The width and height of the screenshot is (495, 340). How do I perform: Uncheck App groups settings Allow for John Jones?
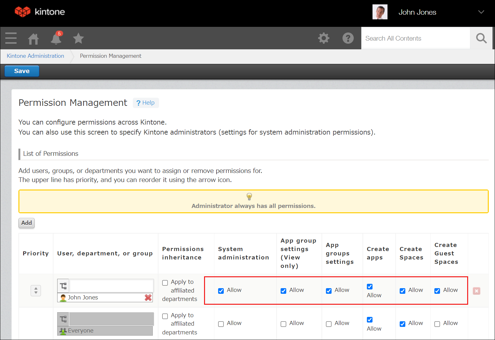coord(329,291)
